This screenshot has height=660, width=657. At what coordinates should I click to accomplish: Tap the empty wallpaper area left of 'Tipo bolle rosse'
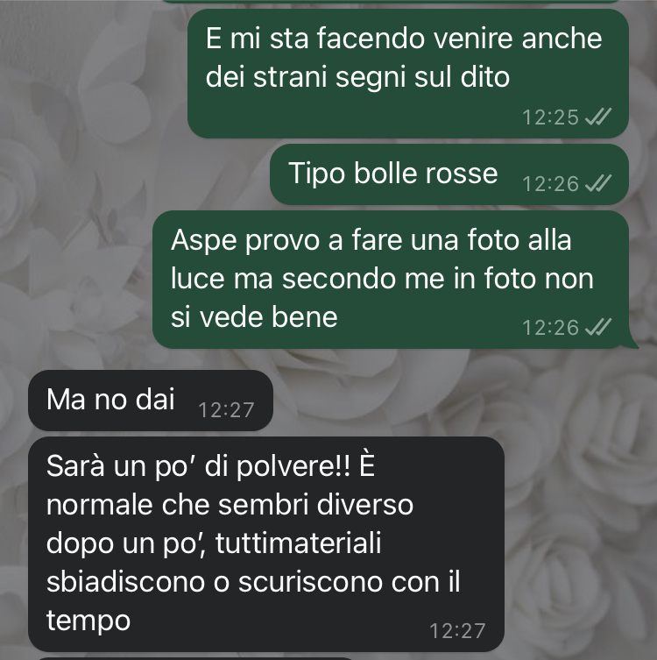tap(135, 174)
